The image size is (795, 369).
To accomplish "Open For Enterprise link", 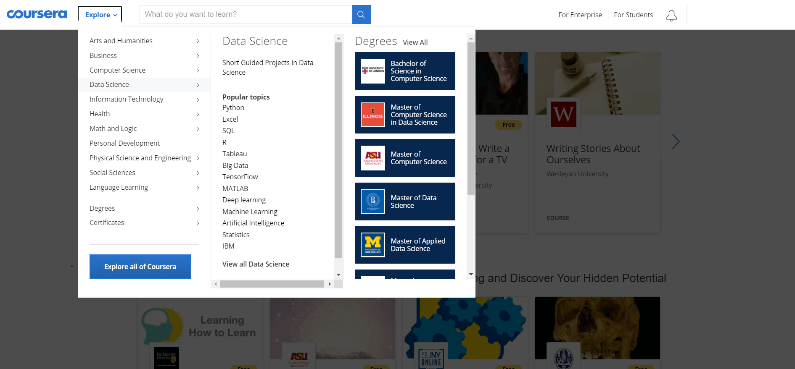I will (580, 15).
